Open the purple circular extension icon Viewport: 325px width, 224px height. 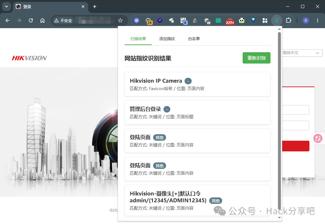136,20
